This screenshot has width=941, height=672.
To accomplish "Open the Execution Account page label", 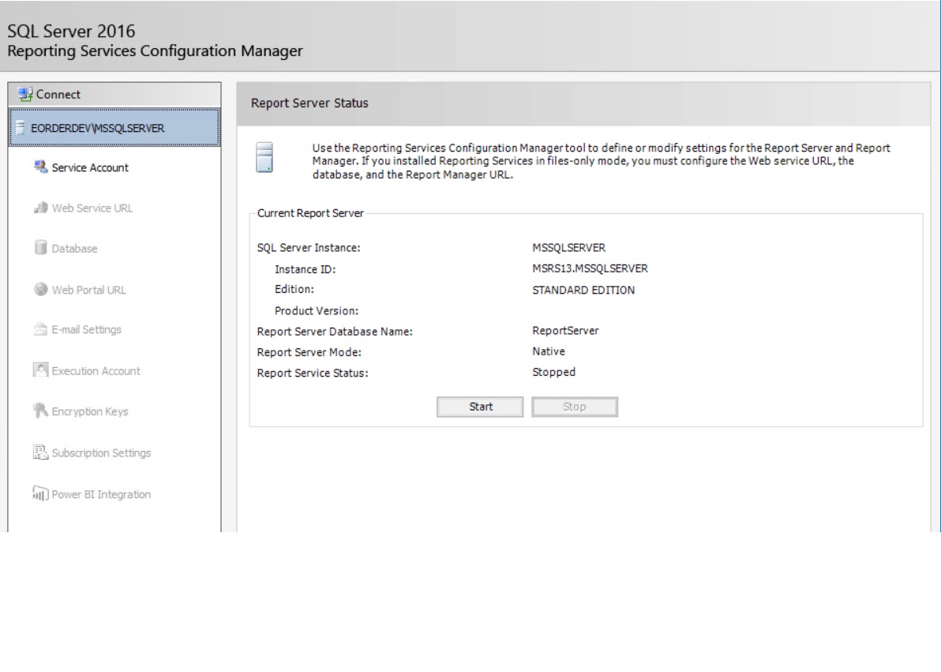I will pyautogui.click(x=96, y=370).
